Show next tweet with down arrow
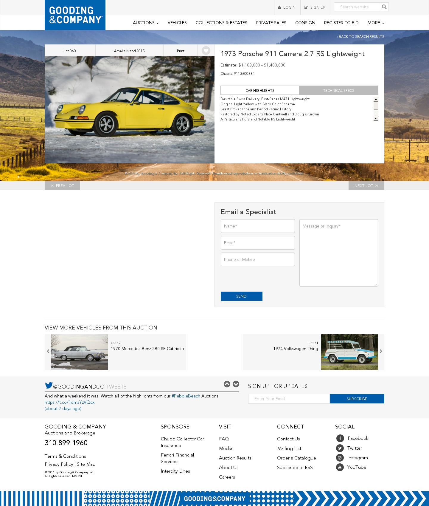The width and height of the screenshot is (429, 506). pos(236,384)
